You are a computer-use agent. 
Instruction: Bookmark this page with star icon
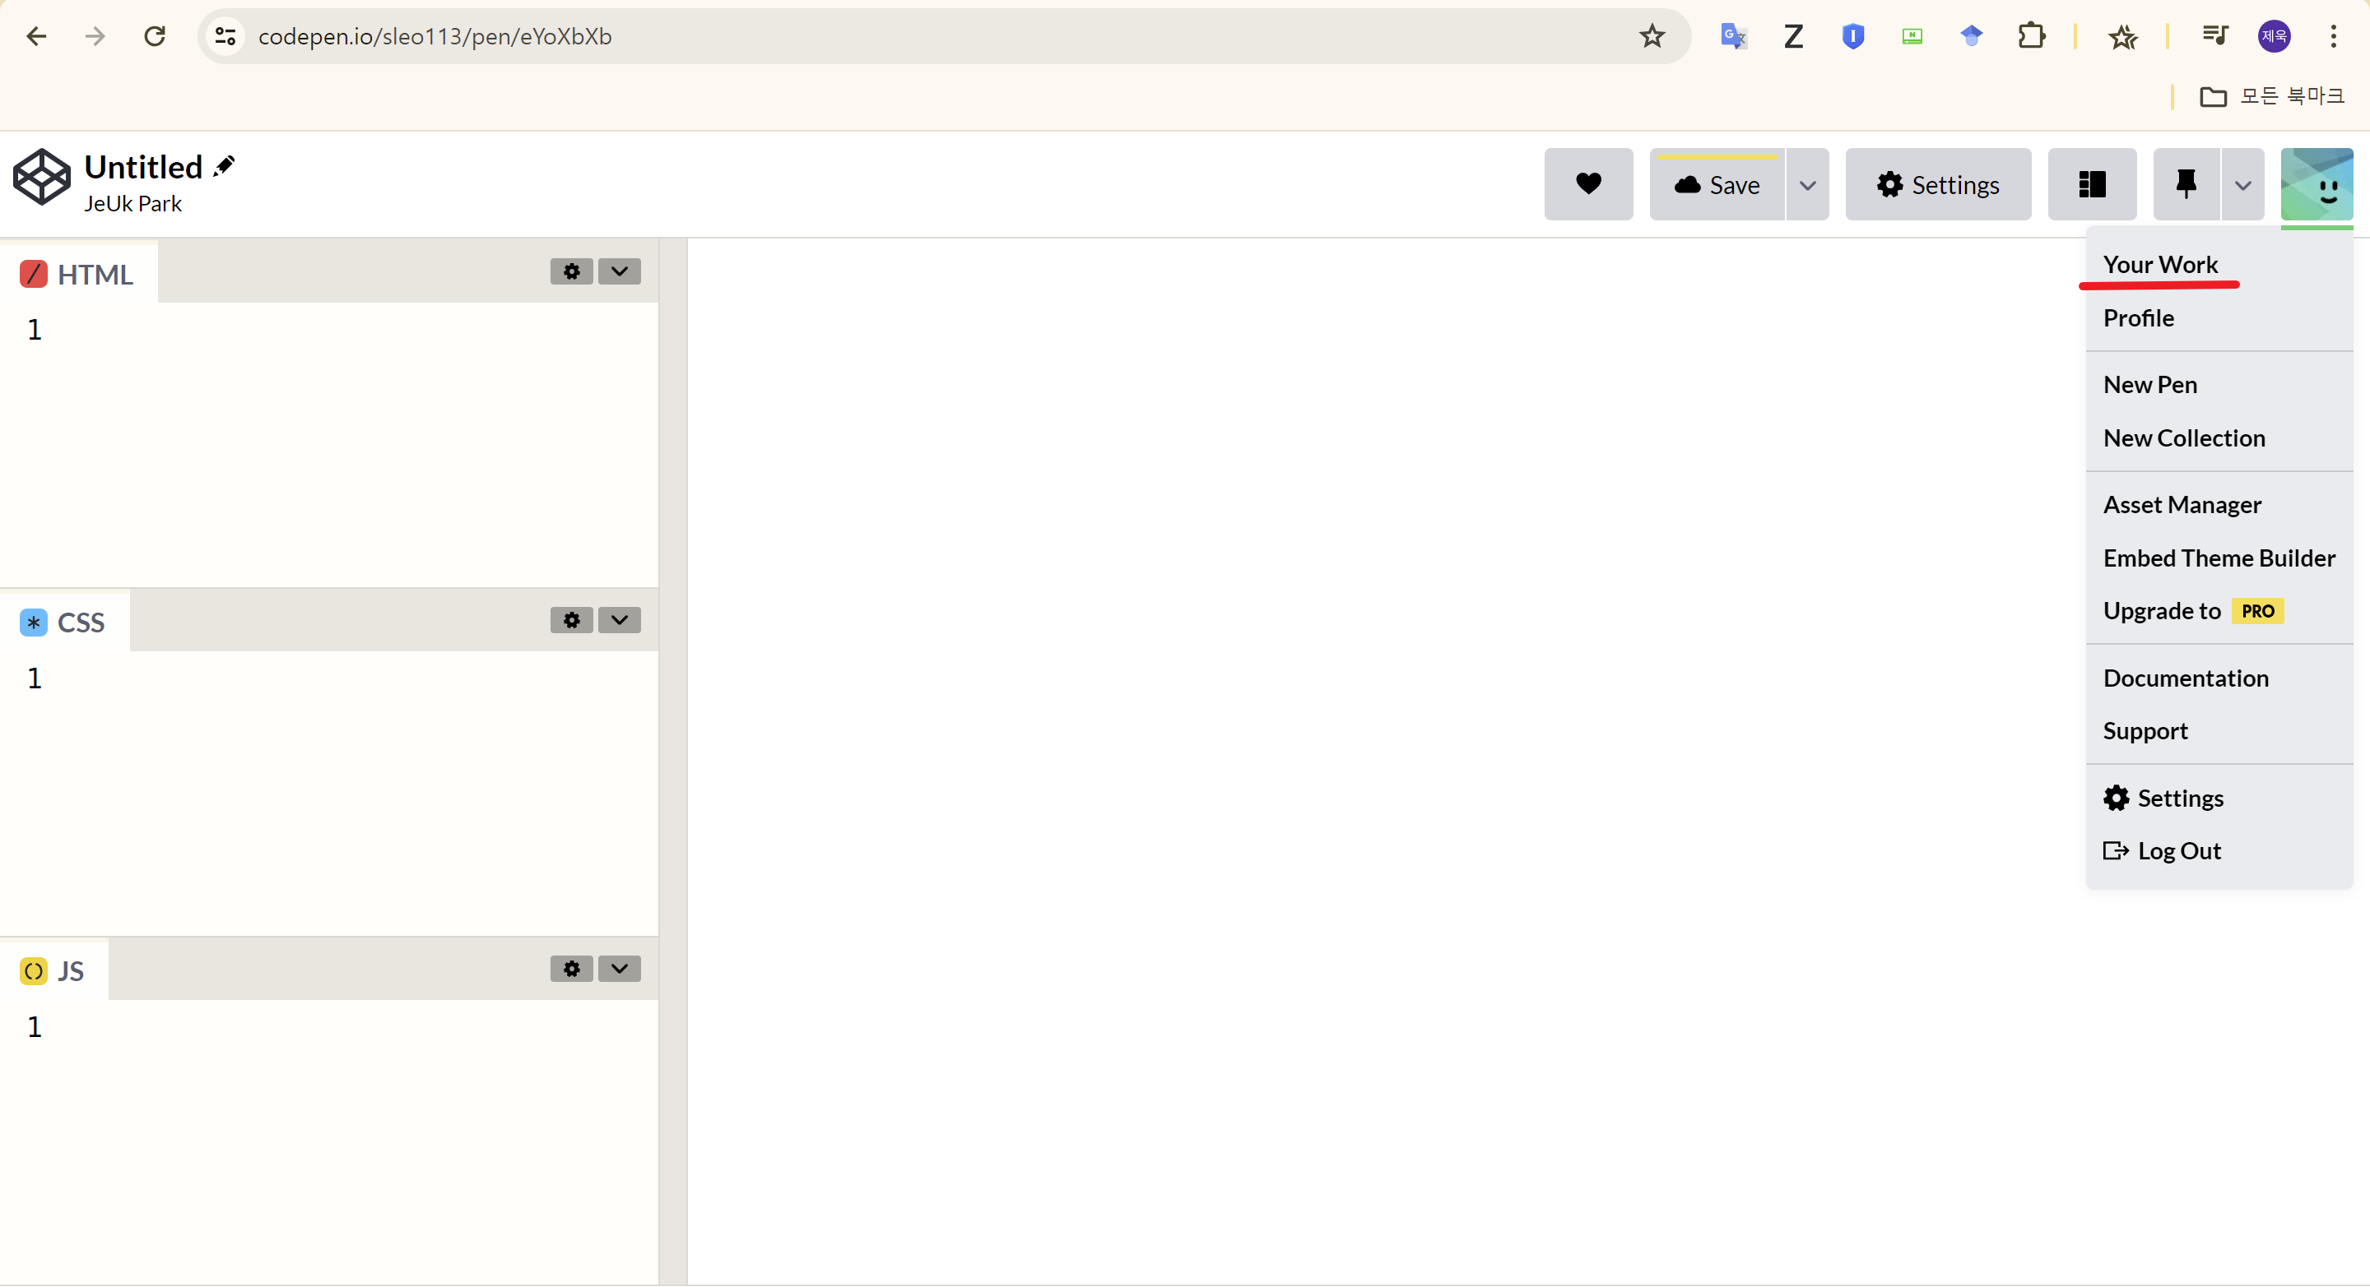click(x=1652, y=36)
